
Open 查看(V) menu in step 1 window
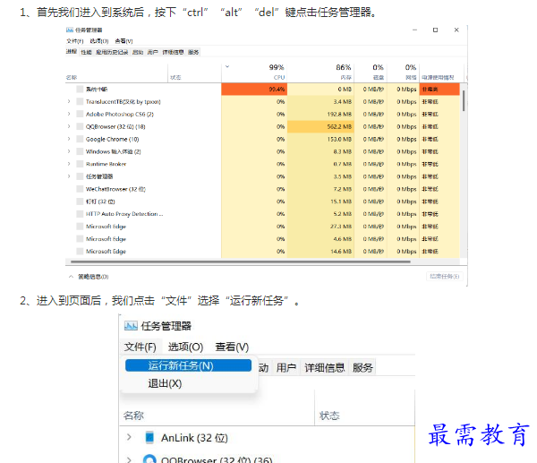click(x=124, y=41)
